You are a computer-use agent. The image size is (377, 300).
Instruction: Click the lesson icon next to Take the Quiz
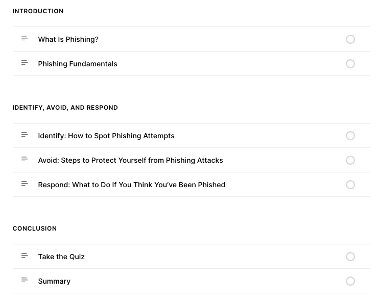click(25, 256)
